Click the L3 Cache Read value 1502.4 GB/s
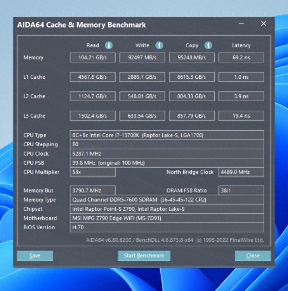 coord(93,116)
